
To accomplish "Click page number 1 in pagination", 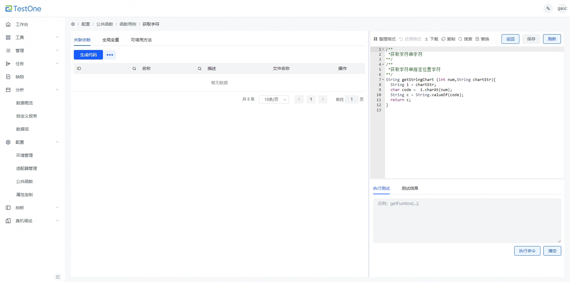I will pos(311,99).
